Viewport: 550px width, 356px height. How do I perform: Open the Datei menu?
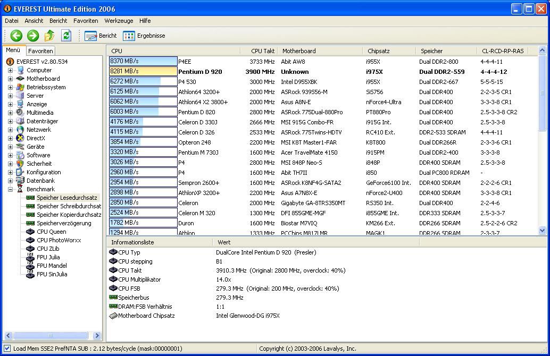12,21
